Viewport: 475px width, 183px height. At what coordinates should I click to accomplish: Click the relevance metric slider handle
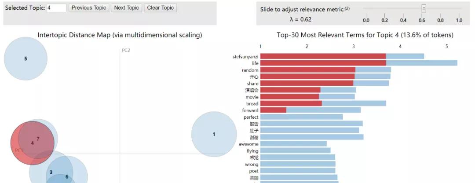coord(424,8)
